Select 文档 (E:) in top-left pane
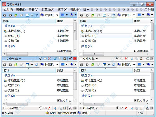The width and height of the screenshot is (156, 117). coord(11,41)
